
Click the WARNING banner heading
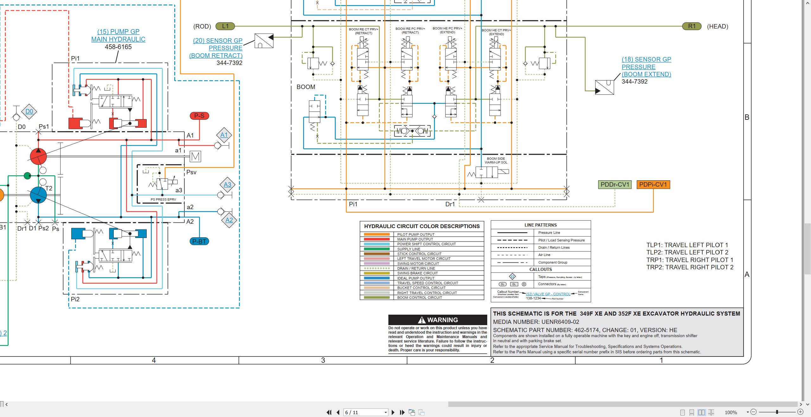(438, 320)
